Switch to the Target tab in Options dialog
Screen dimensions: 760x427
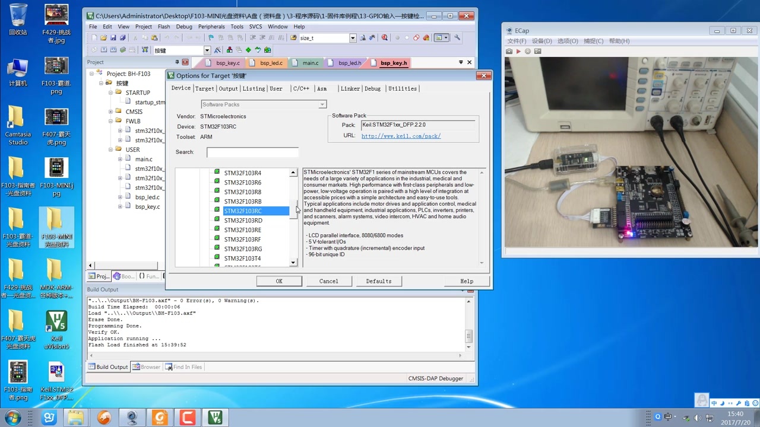click(204, 88)
